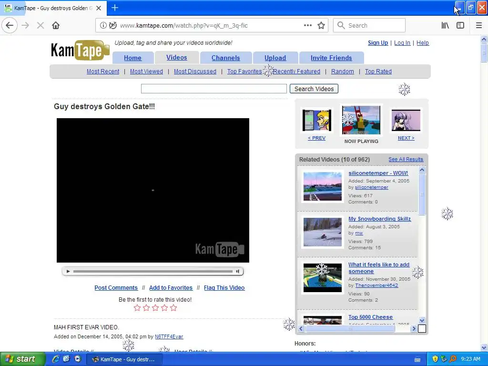
Task: Click the Post Comments link
Action: [x=116, y=287]
